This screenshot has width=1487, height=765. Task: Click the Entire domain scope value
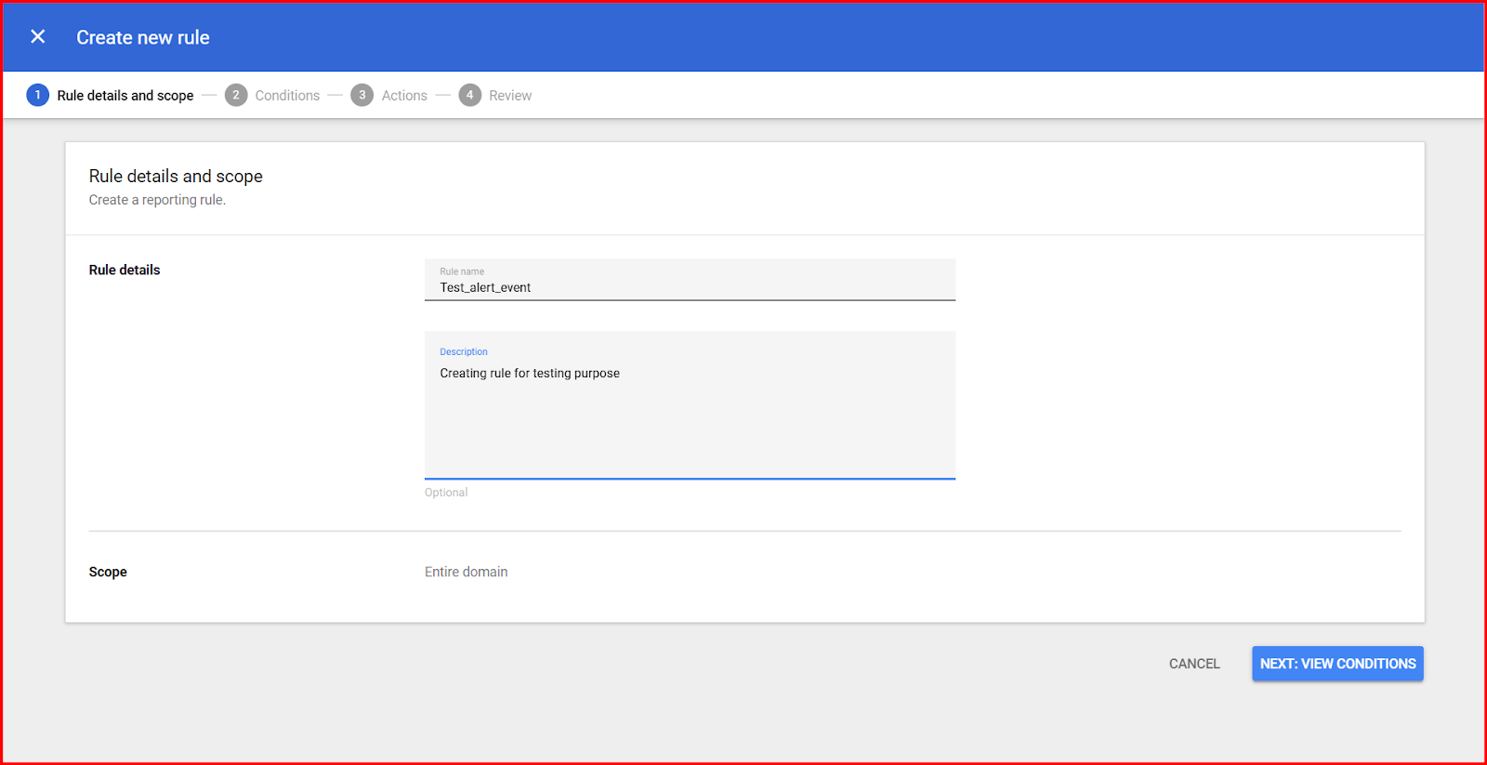click(x=467, y=572)
